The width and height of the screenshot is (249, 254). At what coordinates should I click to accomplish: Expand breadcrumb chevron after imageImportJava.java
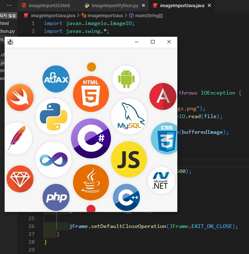(78, 16)
